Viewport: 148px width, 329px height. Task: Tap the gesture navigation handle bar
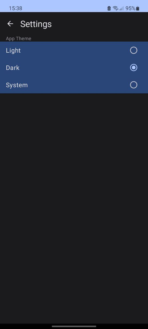pos(74,326)
